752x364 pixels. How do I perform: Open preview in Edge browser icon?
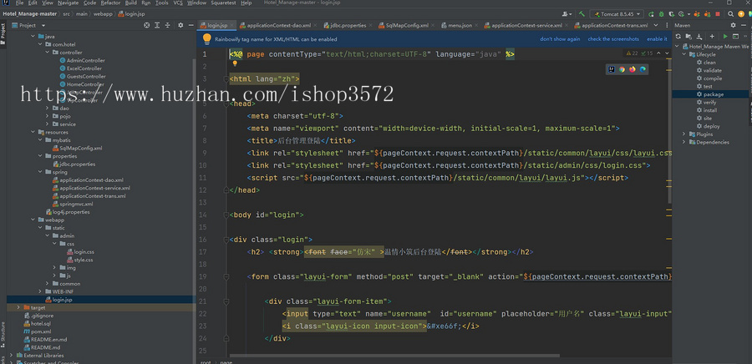click(x=643, y=69)
